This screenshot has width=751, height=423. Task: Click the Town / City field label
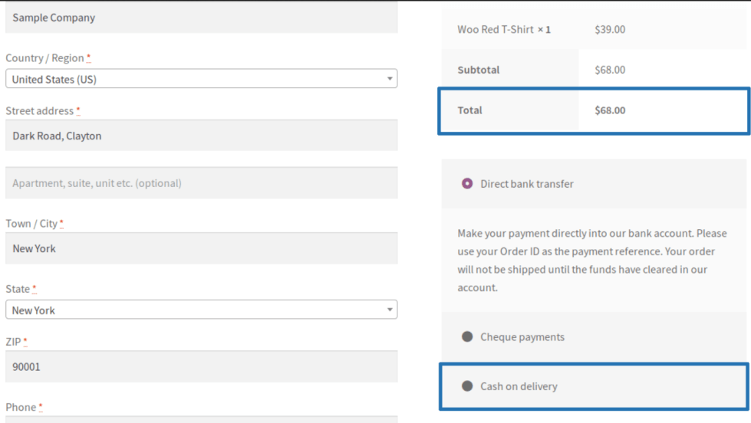[31, 224]
